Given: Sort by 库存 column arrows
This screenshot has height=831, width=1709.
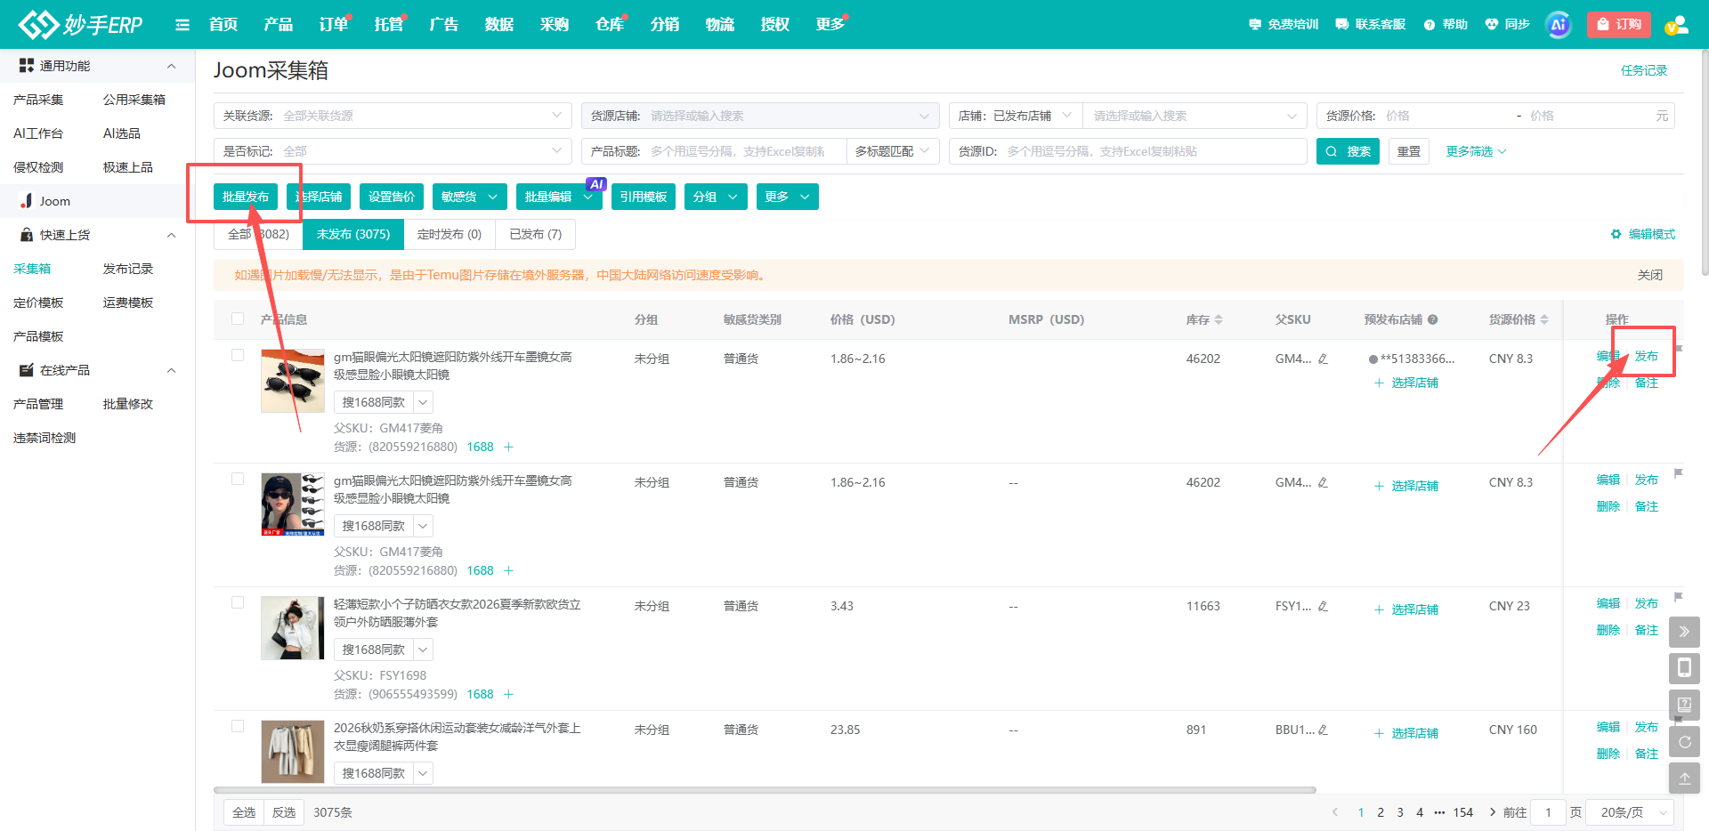Looking at the screenshot, I should click(x=1219, y=319).
